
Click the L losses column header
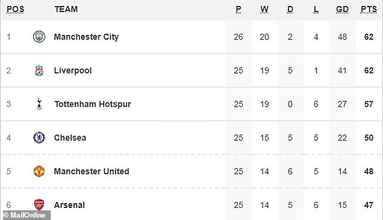coord(316,9)
